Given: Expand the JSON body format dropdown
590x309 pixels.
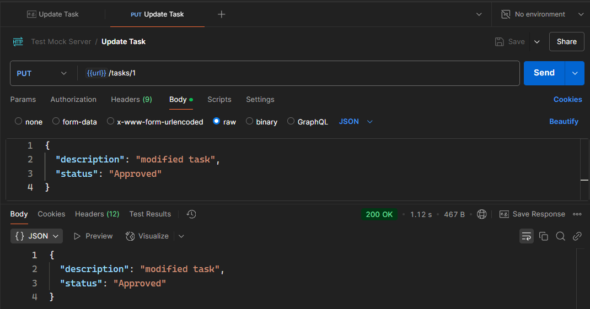Looking at the screenshot, I should [x=356, y=122].
